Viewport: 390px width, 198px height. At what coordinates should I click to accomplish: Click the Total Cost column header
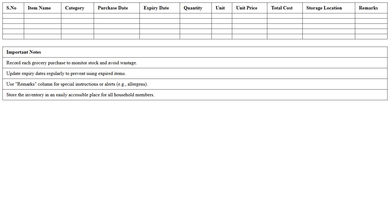click(x=282, y=8)
